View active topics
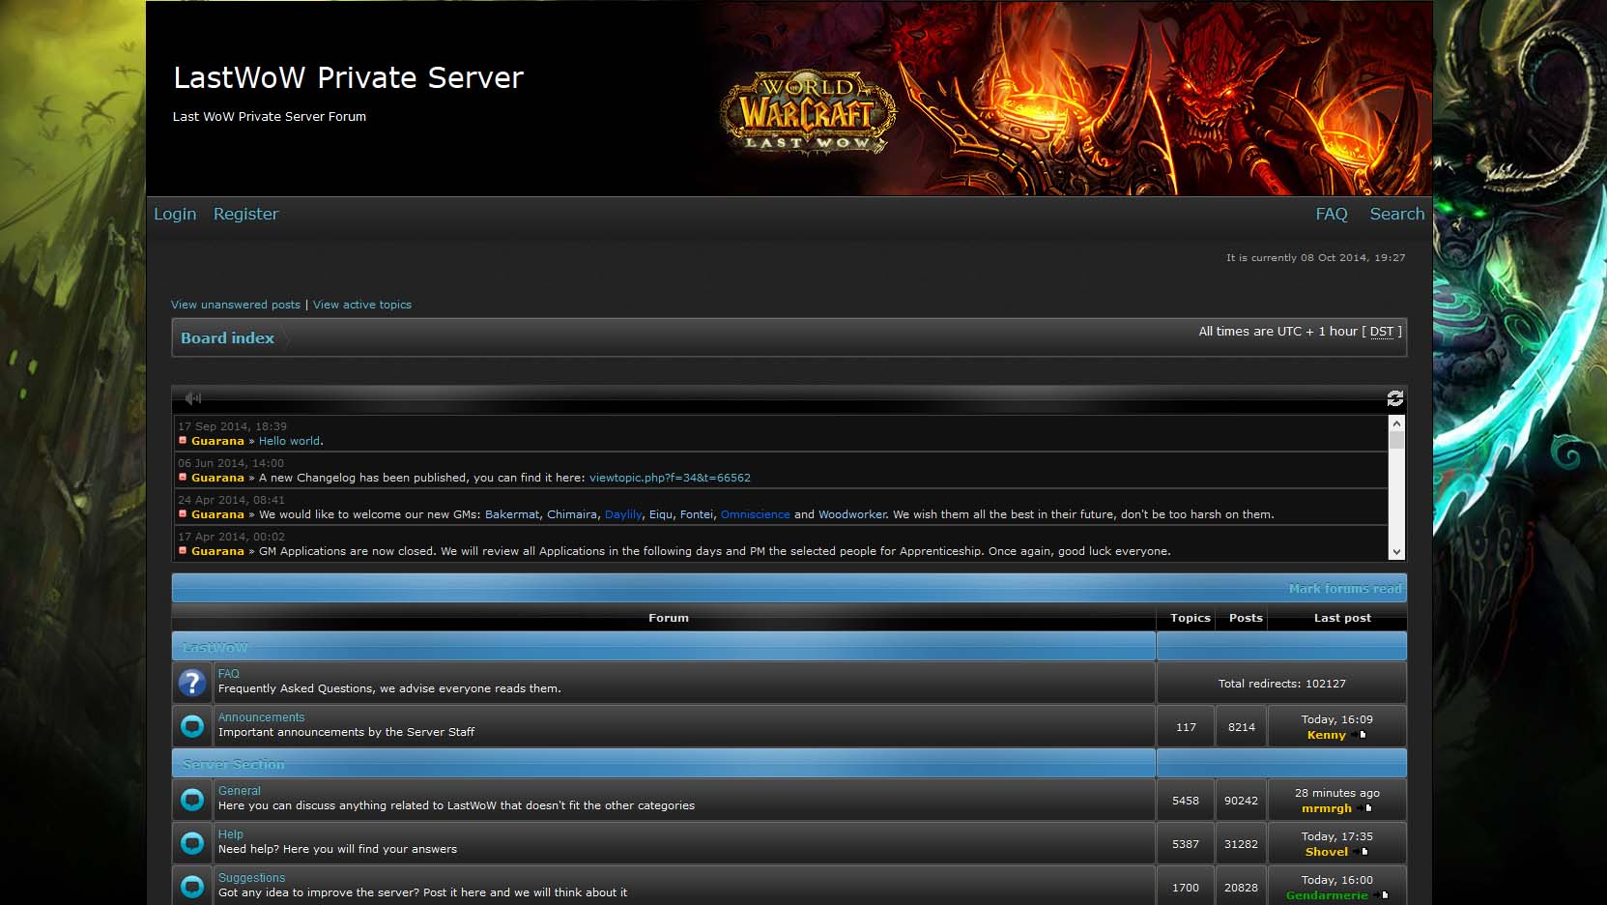 tap(362, 305)
